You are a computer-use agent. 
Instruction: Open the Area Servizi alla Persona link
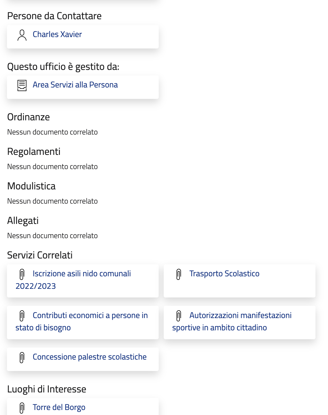point(75,85)
